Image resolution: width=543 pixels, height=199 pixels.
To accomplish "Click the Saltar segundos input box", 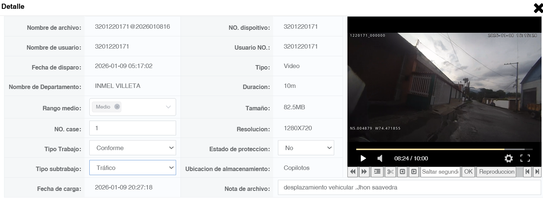I will pyautogui.click(x=440, y=172).
